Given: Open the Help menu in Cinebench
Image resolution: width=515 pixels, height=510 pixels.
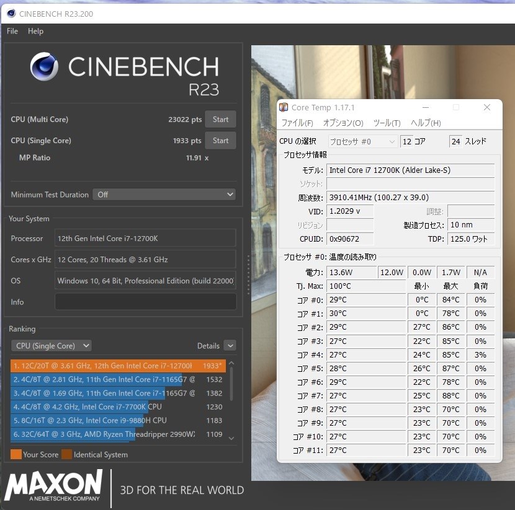Looking at the screenshot, I should point(35,31).
